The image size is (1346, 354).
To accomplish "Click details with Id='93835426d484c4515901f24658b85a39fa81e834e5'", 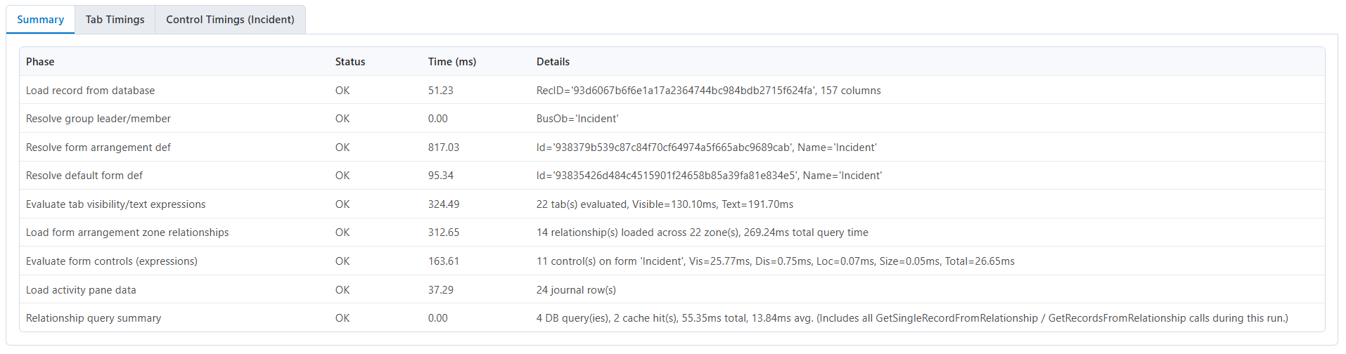I will coord(710,176).
